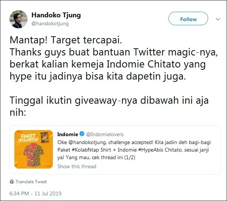Click Show this thread
Viewport: 227px width, 201px height.
coord(77,166)
